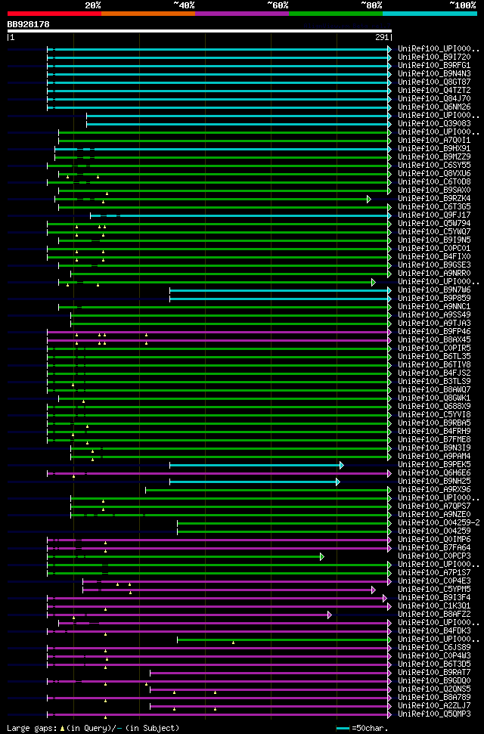Click the purple arrowhead ending B8AFZ2 alignment

(x=330, y=615)
